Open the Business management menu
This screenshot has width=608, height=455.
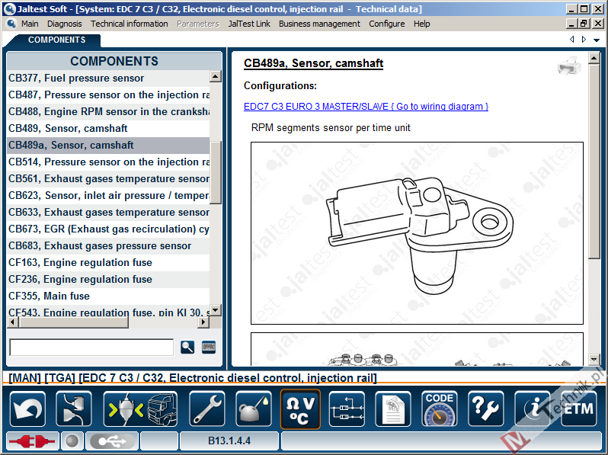[319, 24]
